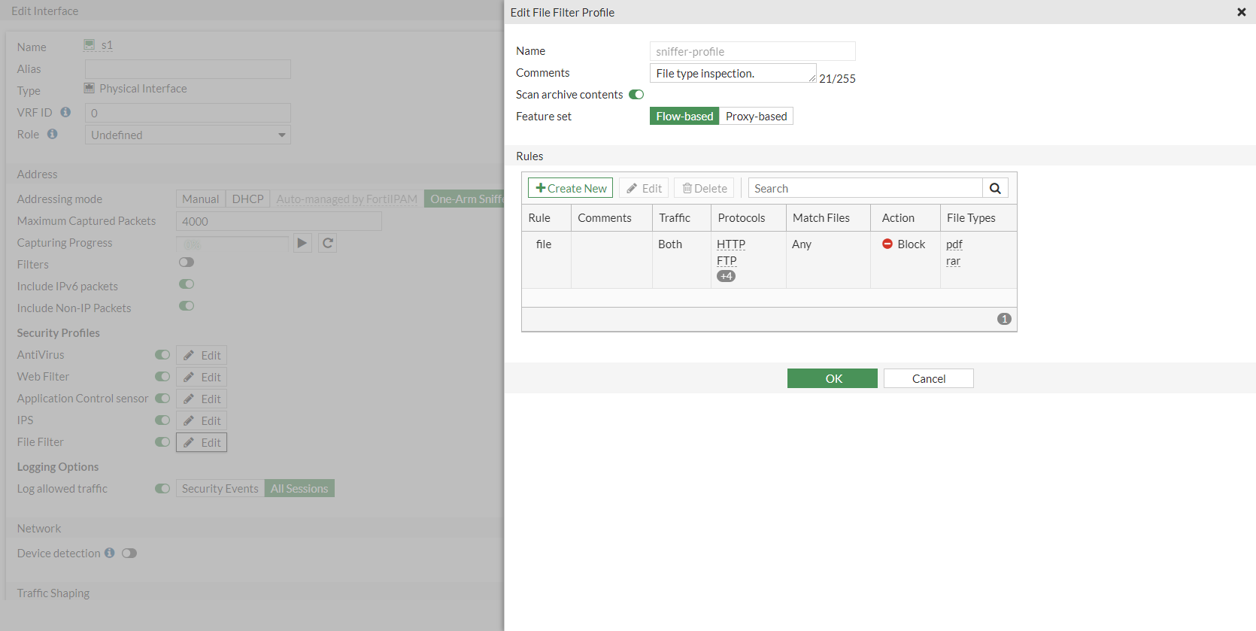Screen dimensions: 1256x631
Task: Choose Auto-managed by FortiIPAM addressing mode
Action: (x=347, y=199)
